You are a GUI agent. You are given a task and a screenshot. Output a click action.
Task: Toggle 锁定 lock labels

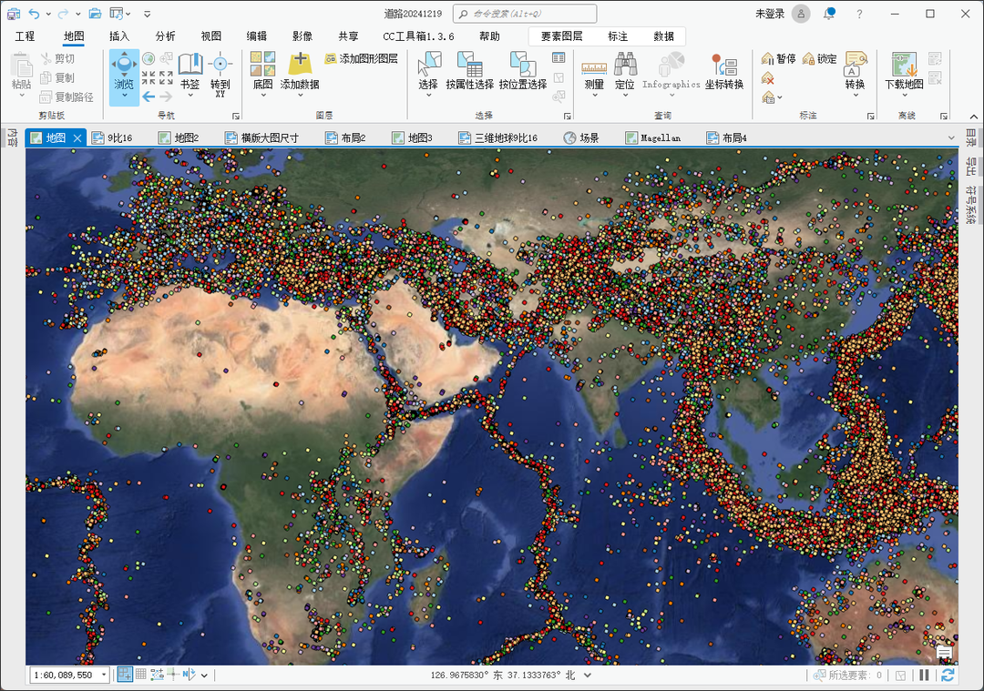coord(820,59)
